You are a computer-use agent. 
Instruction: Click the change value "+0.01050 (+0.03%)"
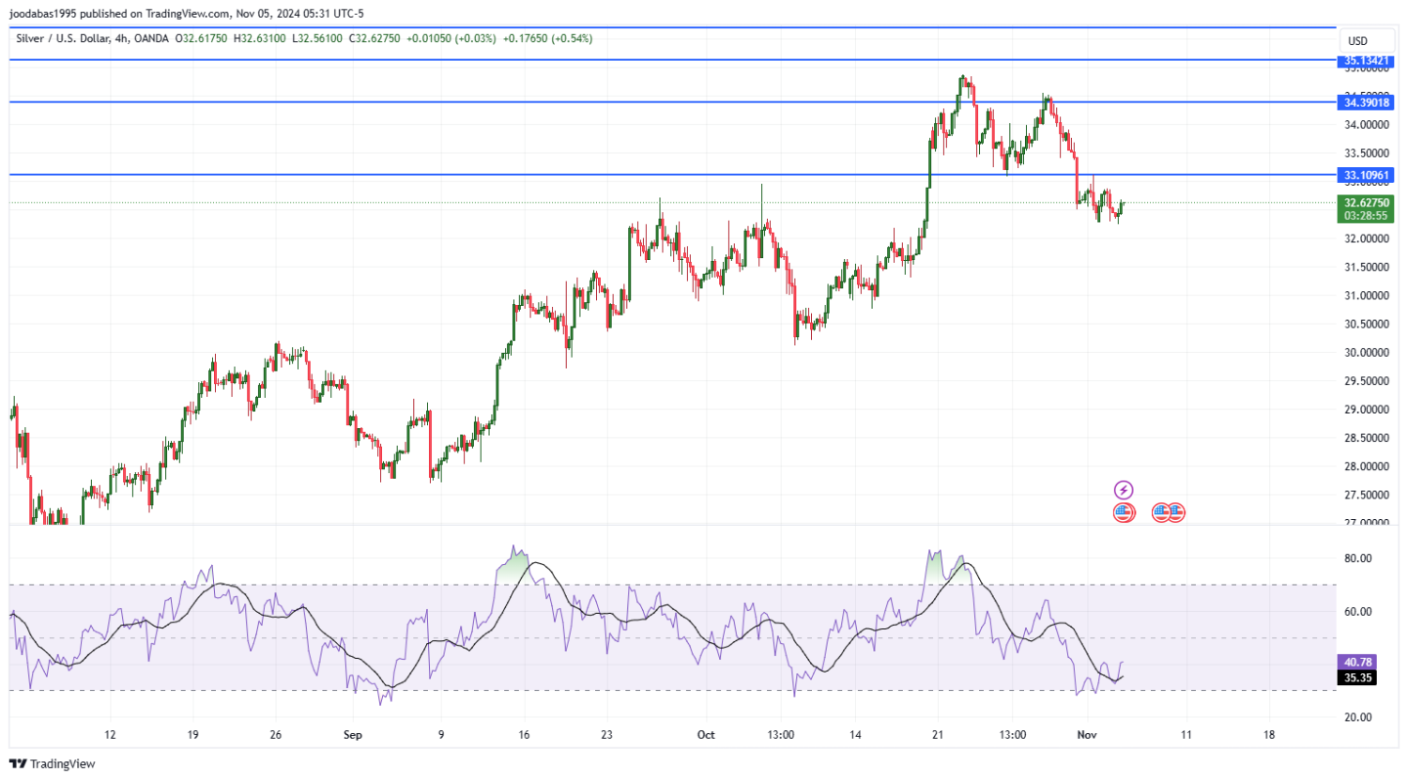tap(451, 38)
